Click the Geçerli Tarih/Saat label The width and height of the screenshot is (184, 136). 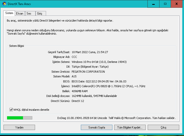tap(59, 52)
